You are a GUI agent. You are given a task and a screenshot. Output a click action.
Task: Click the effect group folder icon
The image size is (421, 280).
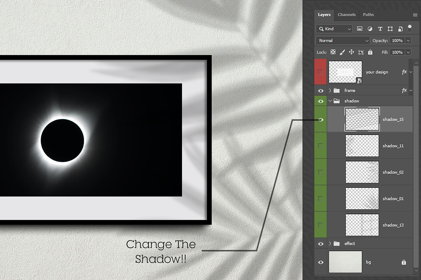pyautogui.click(x=337, y=243)
